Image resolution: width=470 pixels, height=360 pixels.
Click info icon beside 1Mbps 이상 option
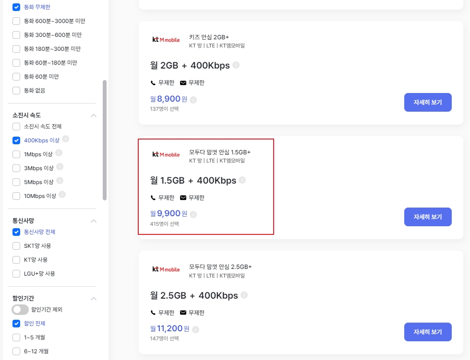(59, 152)
